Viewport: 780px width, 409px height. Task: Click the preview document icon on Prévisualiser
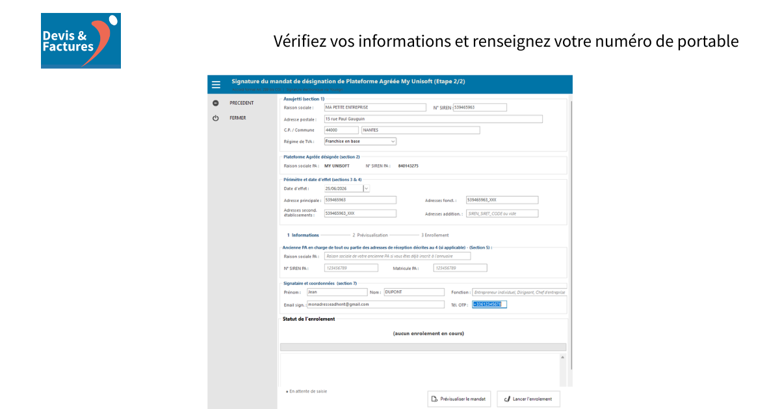coord(435,399)
